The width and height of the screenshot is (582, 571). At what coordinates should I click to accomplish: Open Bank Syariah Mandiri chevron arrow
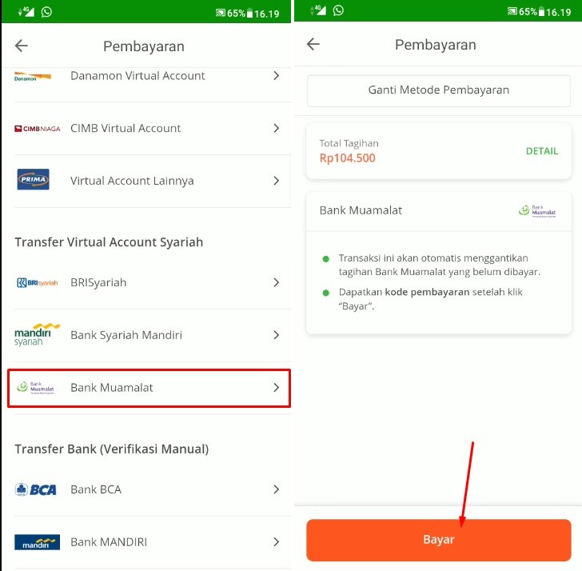[276, 335]
